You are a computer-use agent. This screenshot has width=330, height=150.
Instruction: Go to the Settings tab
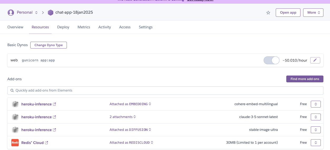point(146,27)
